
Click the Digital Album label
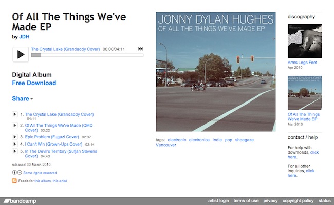32,75
